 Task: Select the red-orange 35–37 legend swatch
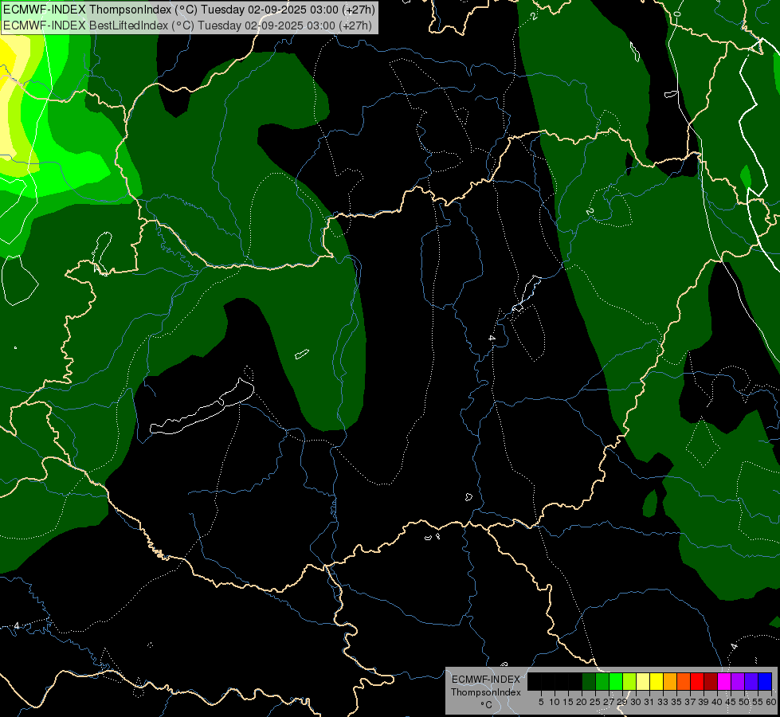[684, 681]
